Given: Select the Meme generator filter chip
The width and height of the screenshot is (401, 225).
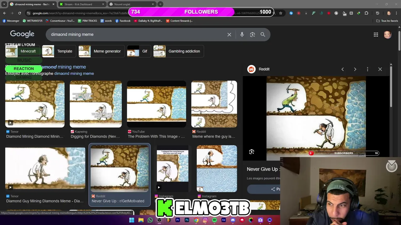Looking at the screenshot, I should click(102, 51).
